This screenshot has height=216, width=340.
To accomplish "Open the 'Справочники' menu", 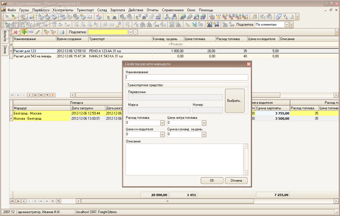I will click(173, 10).
